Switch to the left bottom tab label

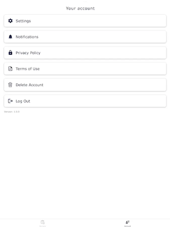43,226
